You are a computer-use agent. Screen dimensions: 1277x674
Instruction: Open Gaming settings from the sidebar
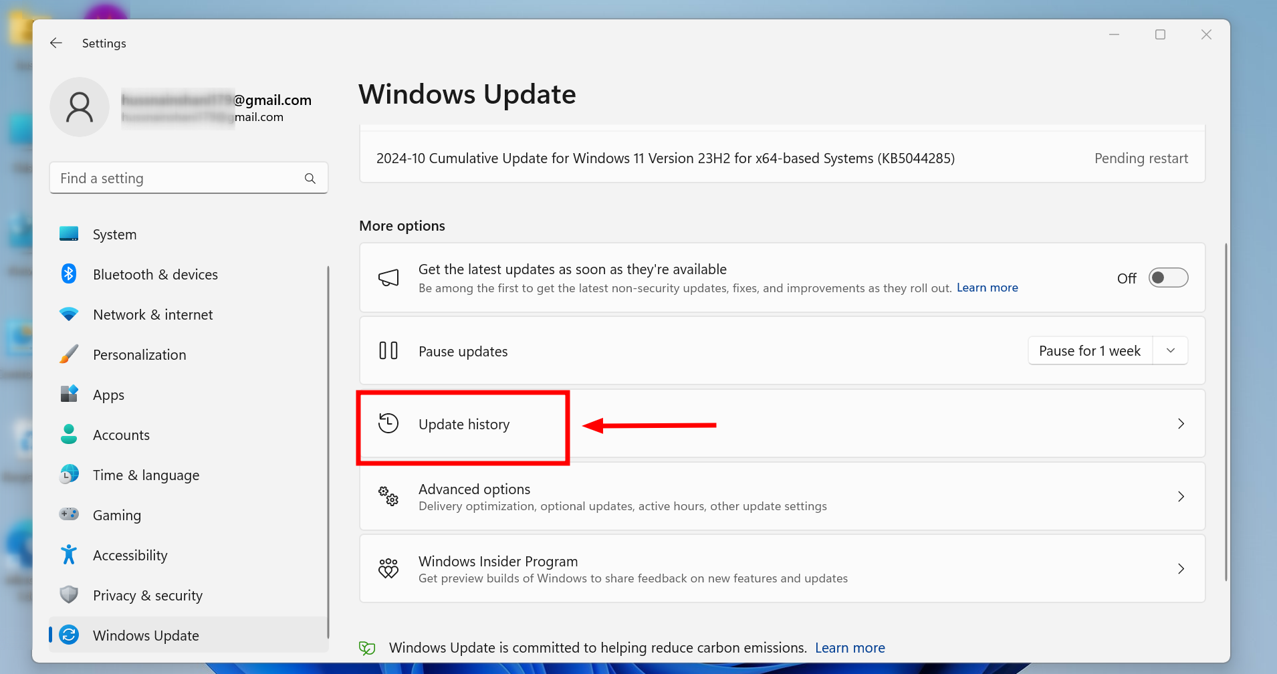point(117,515)
